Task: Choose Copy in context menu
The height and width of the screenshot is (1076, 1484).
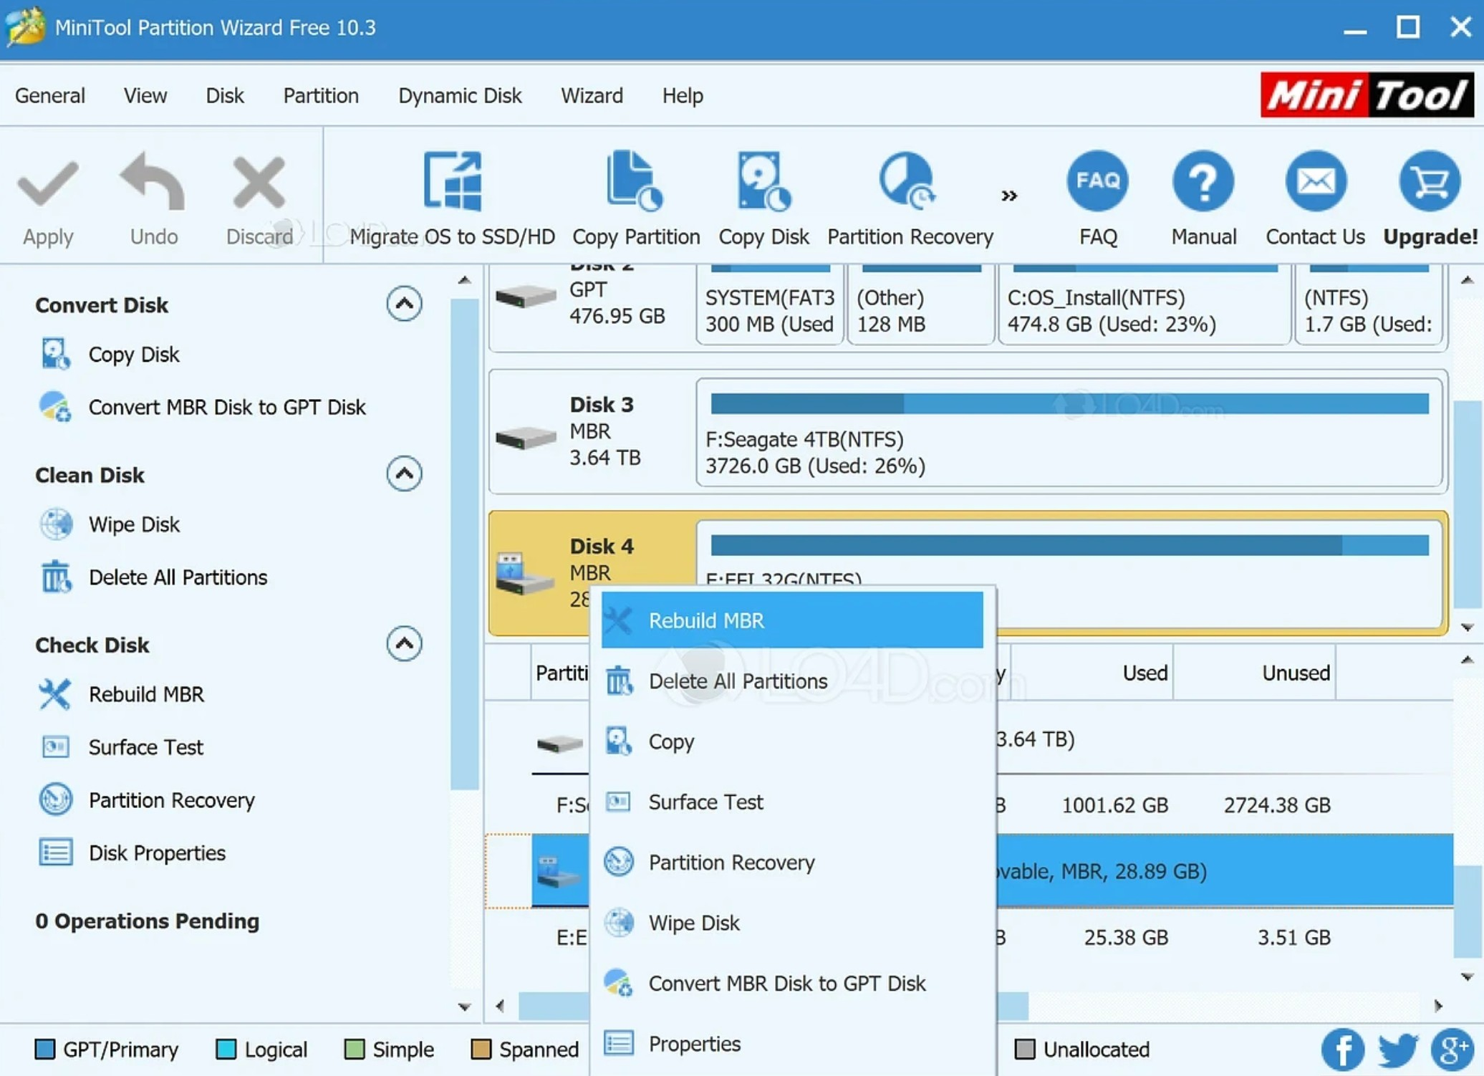Action: pos(792,741)
